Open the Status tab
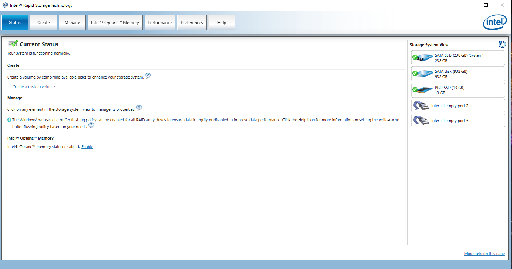 [15, 23]
